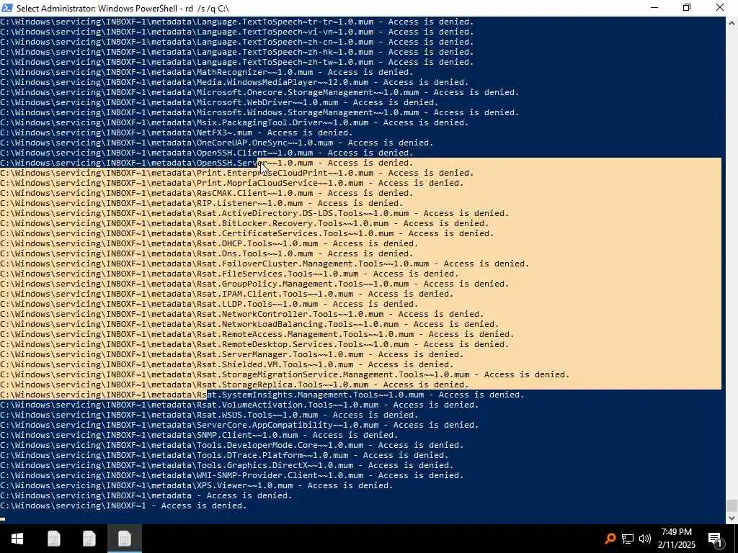Click the Rsat.IPAM.Client.Tools line
Viewport: 738px width, 553px height.
[x=227, y=294]
